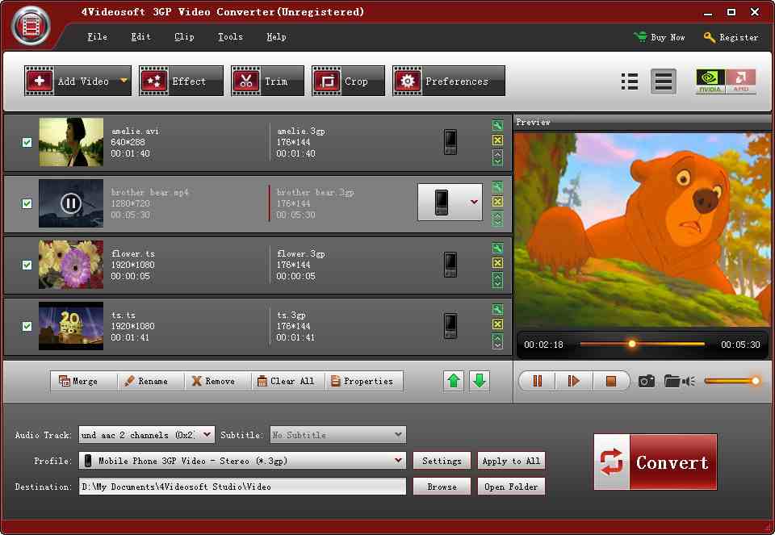Open the Clip menu
The image size is (775, 535).
[184, 37]
